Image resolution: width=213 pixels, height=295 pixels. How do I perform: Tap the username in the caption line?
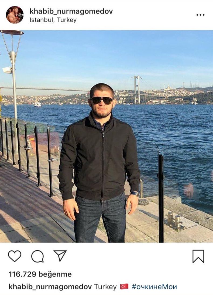pyautogui.click(x=50, y=287)
